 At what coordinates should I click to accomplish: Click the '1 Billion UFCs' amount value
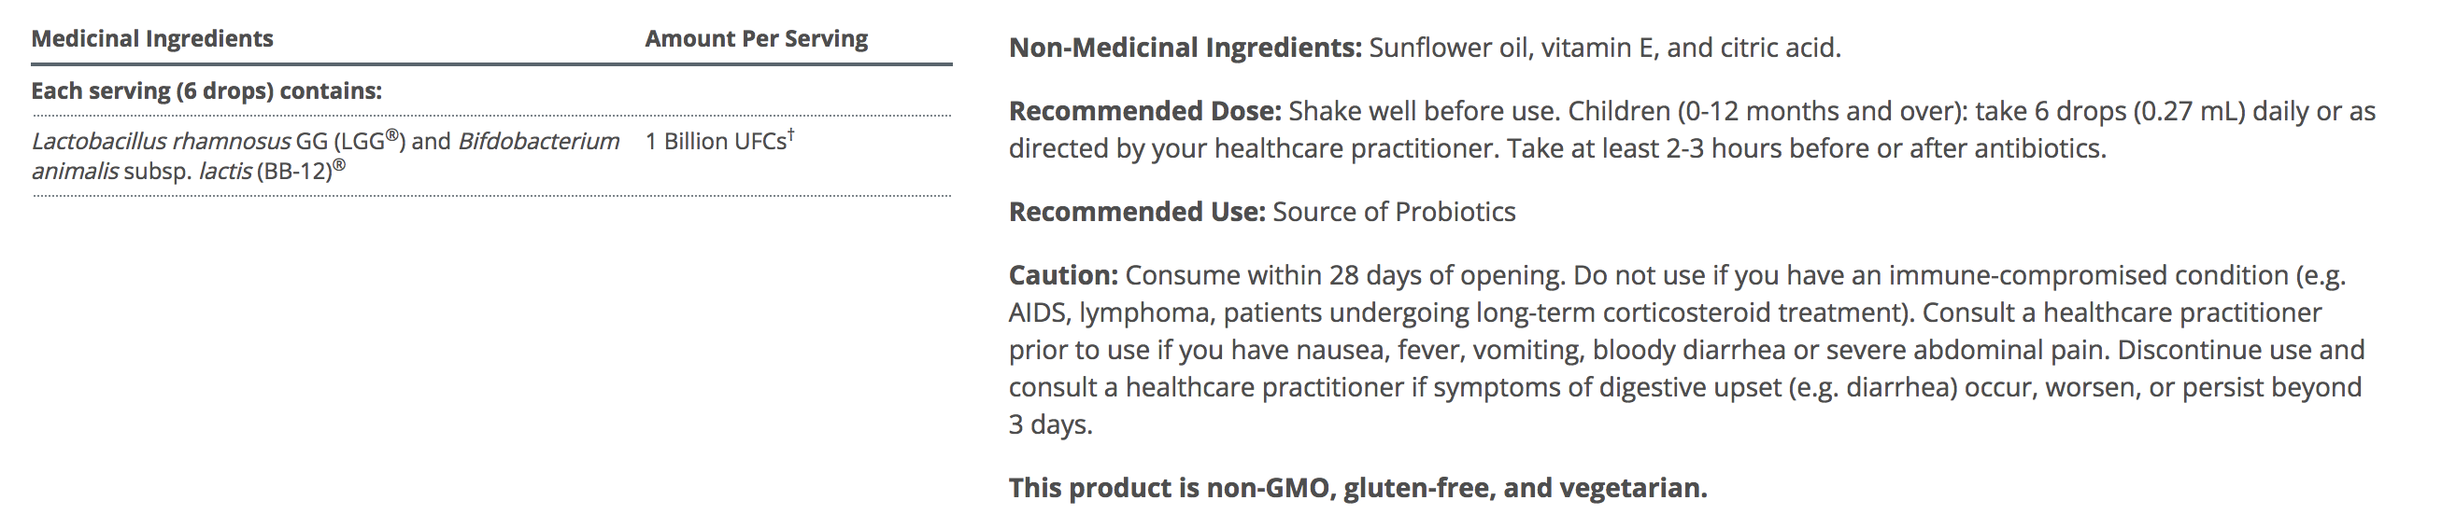click(x=715, y=142)
